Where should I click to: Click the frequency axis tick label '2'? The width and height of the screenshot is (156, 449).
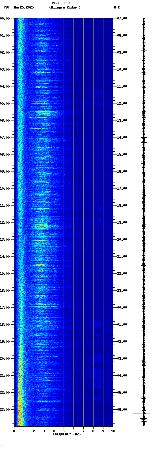tap(34, 431)
